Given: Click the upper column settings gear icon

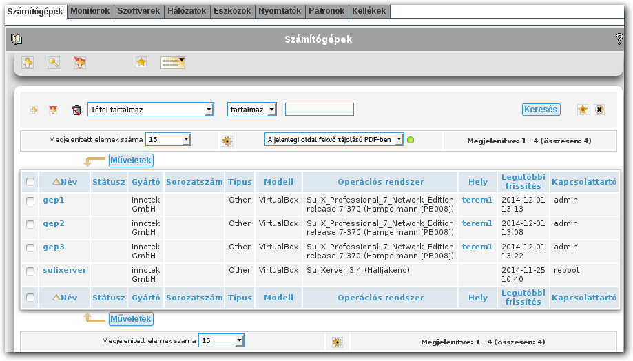Looking at the screenshot, I should point(227,141).
